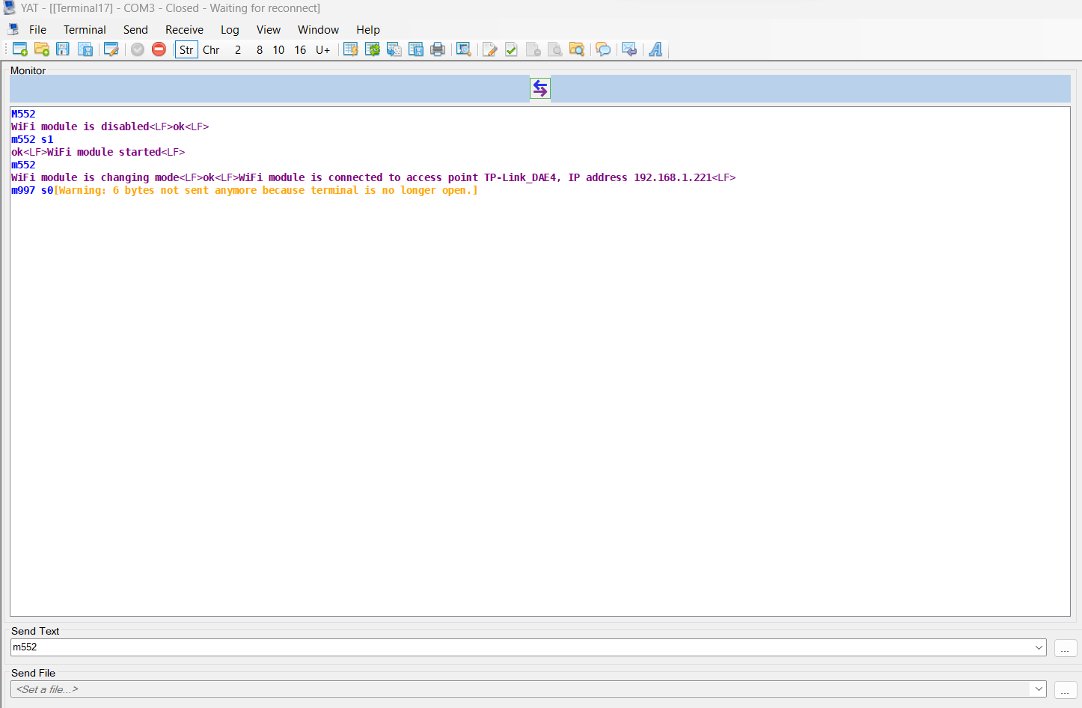The height and width of the screenshot is (708, 1082).
Task: Click the red Close/Stop terminal icon
Action: pos(159,49)
